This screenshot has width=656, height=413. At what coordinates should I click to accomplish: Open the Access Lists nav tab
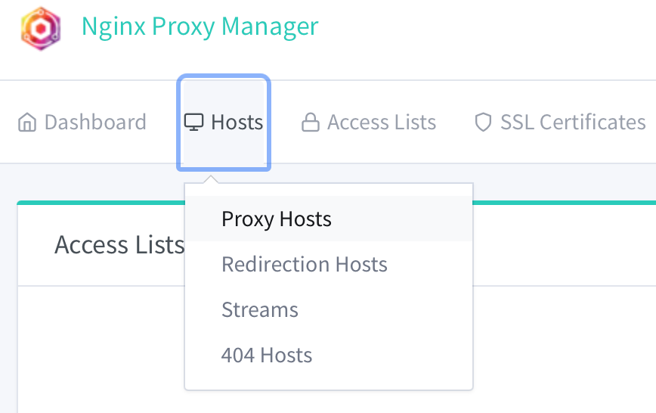tap(369, 123)
